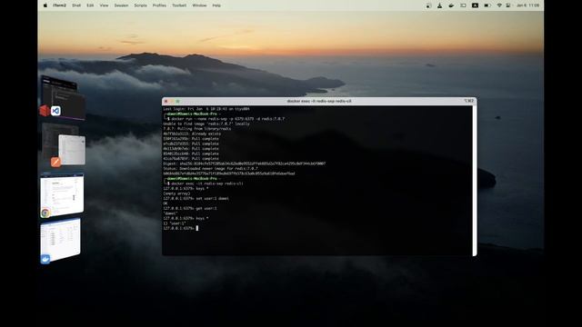Open the Profiles menu

(x=160, y=5)
